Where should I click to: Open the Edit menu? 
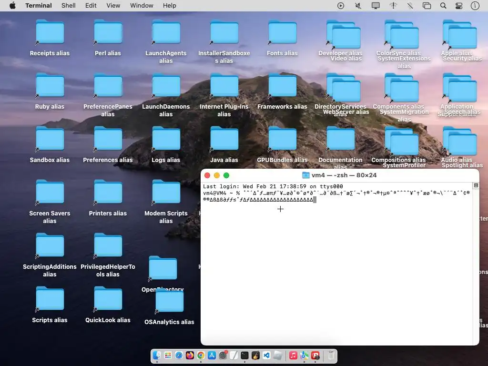91,6
